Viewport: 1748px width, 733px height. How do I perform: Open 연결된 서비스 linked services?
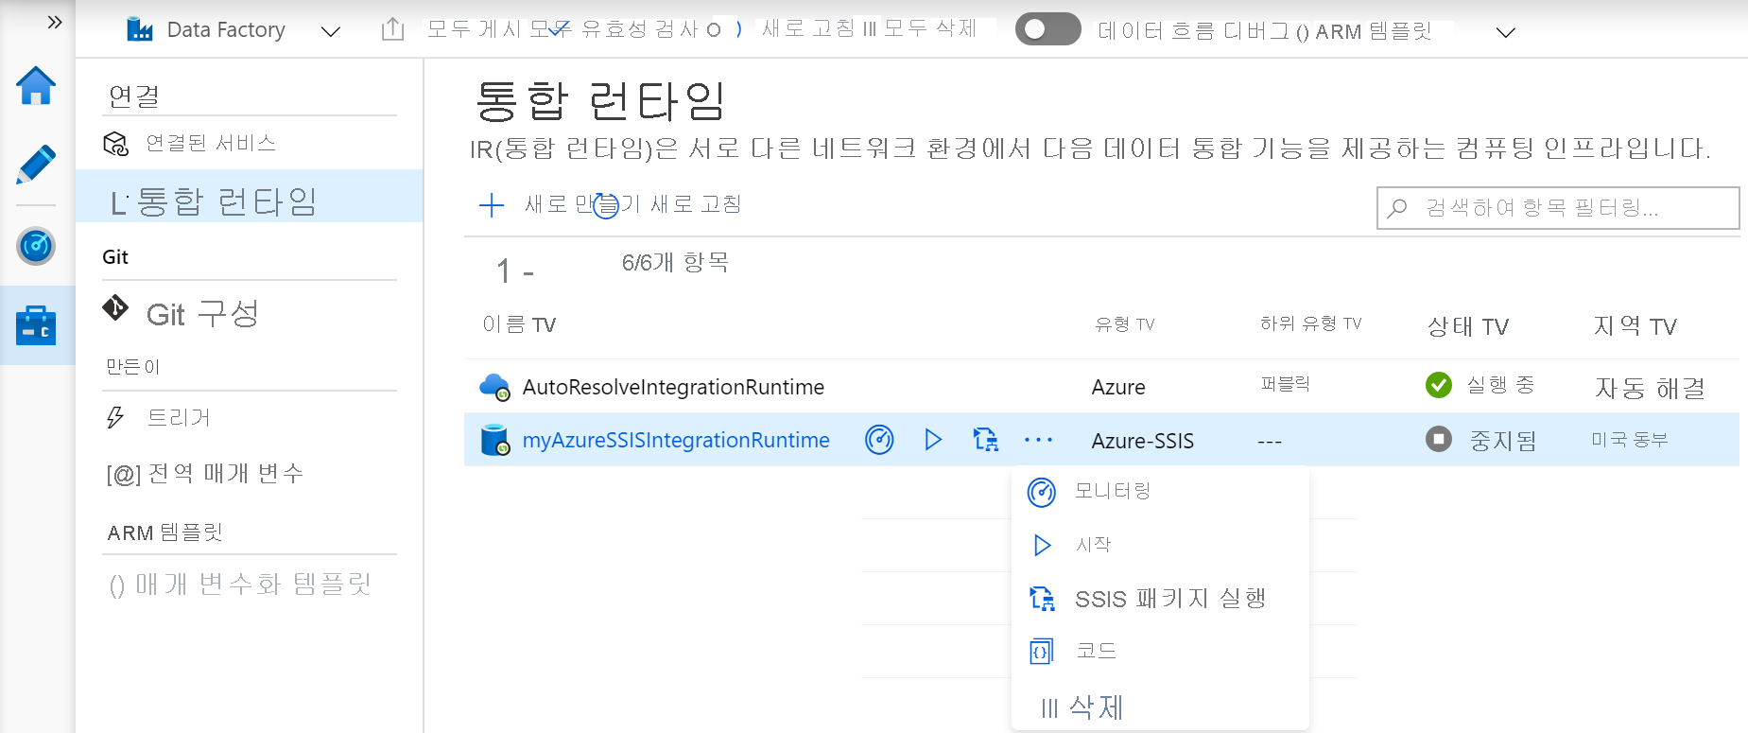pos(211,143)
